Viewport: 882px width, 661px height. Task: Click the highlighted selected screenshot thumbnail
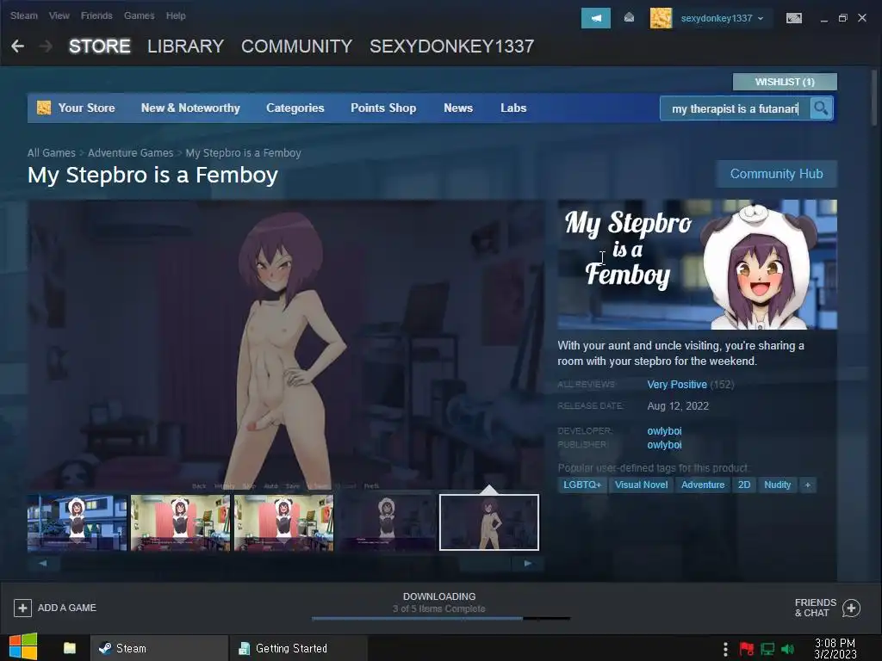[x=489, y=522]
